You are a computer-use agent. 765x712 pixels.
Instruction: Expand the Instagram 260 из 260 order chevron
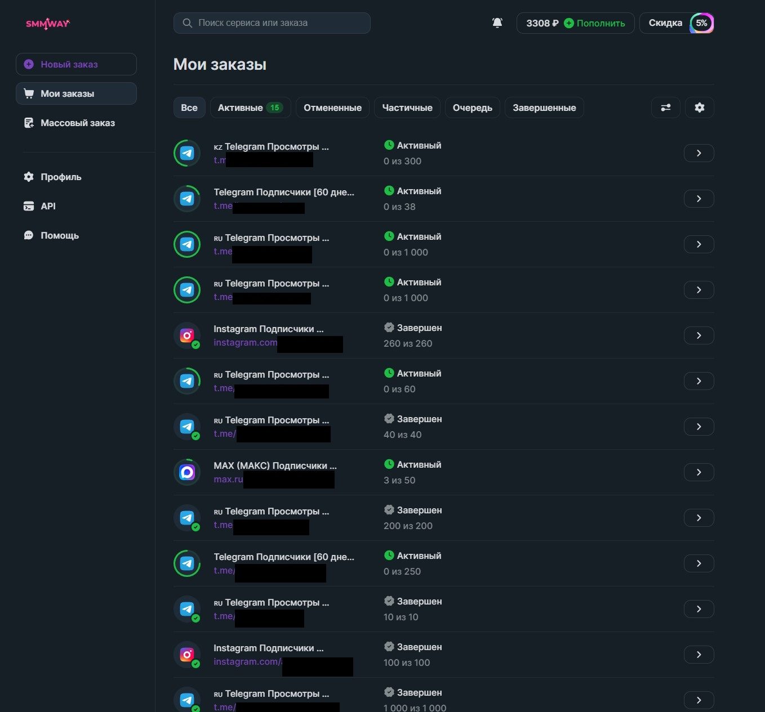[699, 335]
